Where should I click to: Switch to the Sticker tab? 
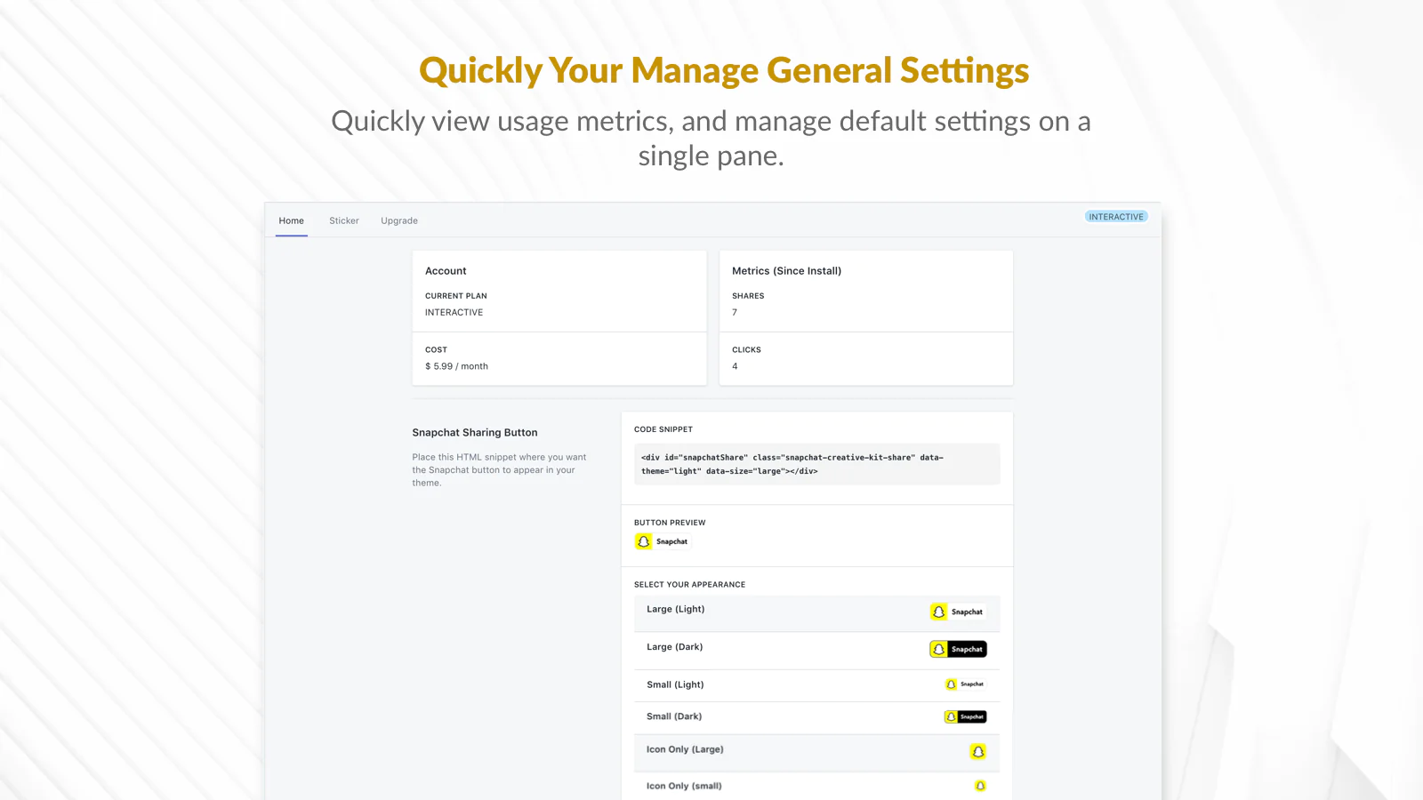click(x=344, y=220)
